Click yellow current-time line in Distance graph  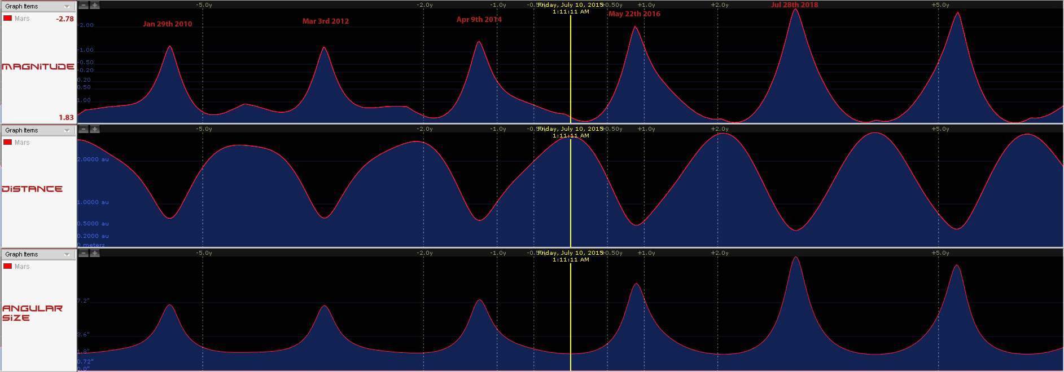click(x=571, y=192)
